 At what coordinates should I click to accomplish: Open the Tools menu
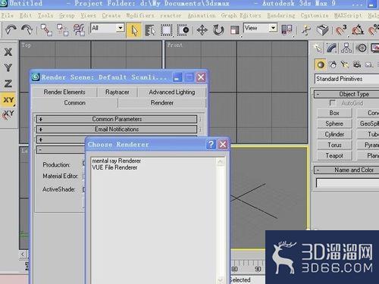click(x=45, y=16)
